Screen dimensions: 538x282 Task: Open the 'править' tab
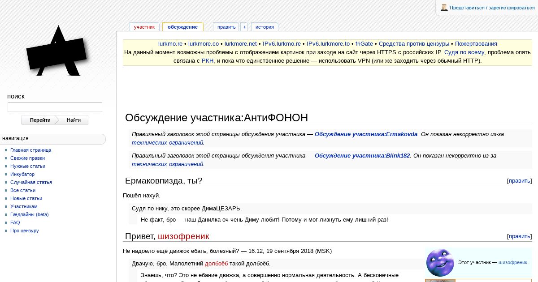point(226,27)
